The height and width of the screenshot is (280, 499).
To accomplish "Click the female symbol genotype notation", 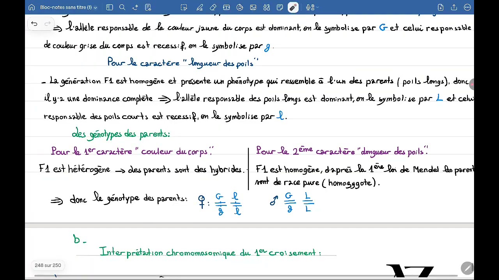I will pyautogui.click(x=220, y=204).
